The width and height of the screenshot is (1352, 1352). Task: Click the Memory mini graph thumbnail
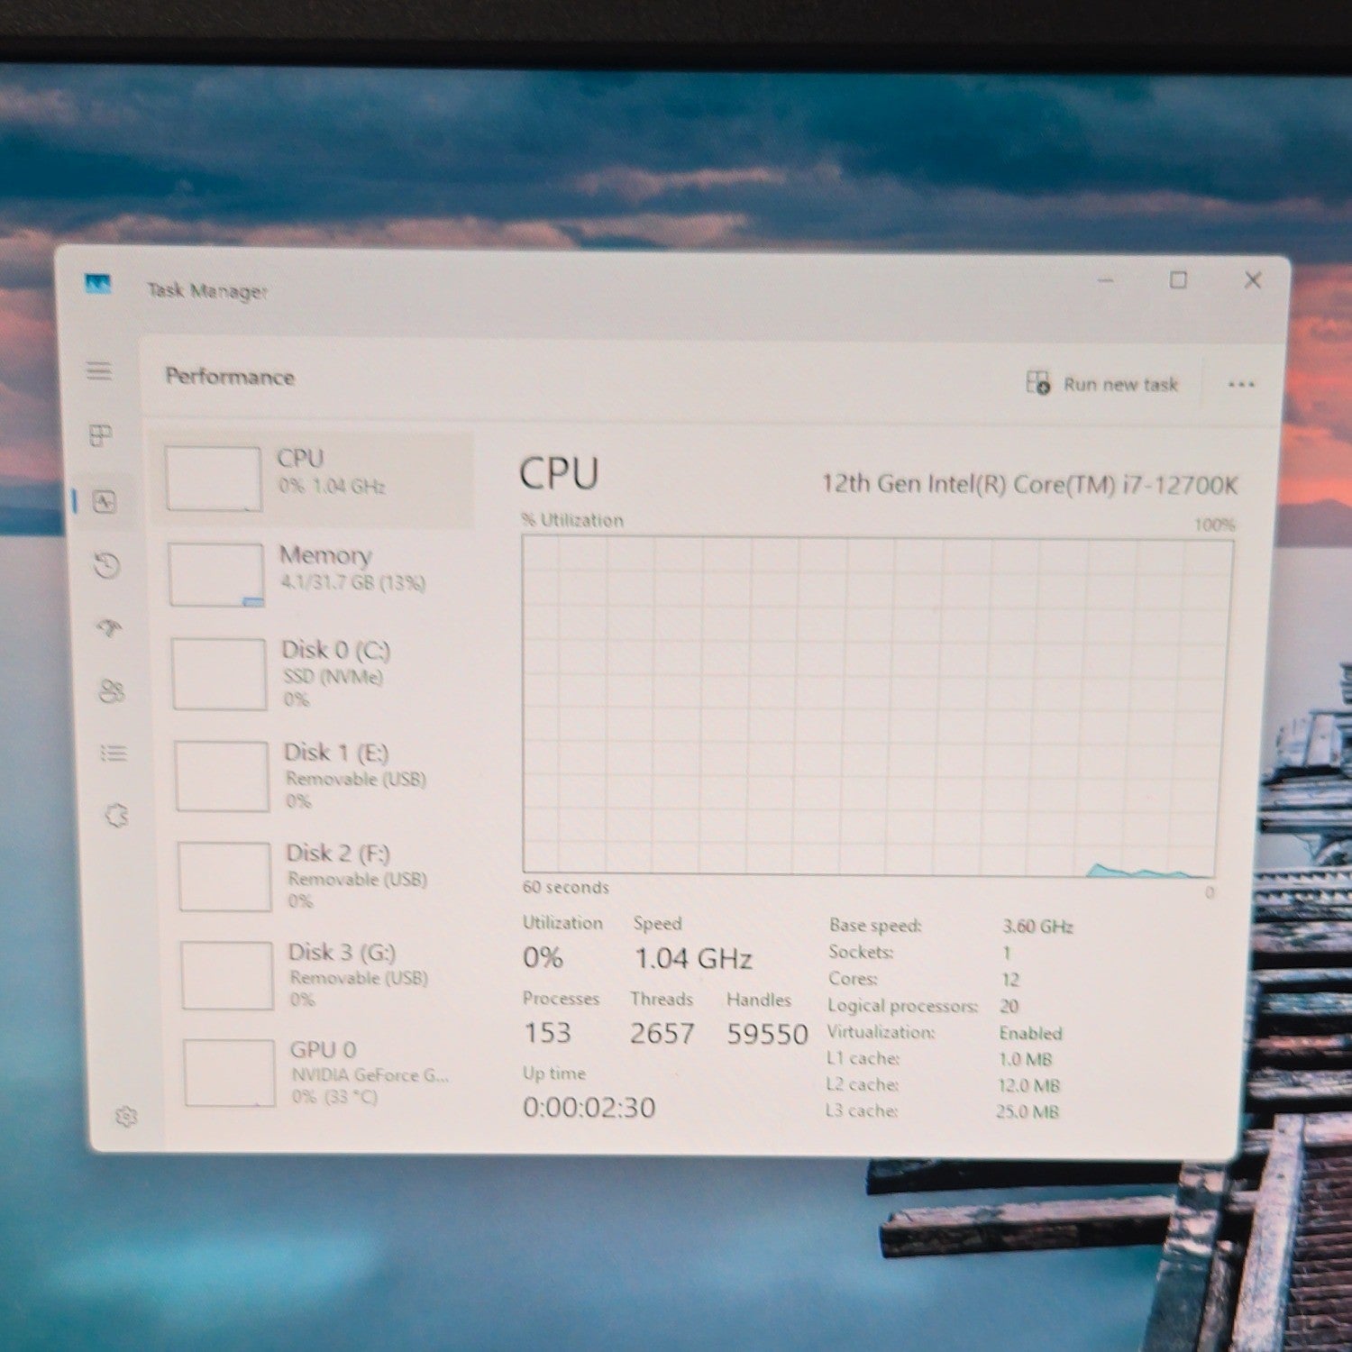pos(216,574)
